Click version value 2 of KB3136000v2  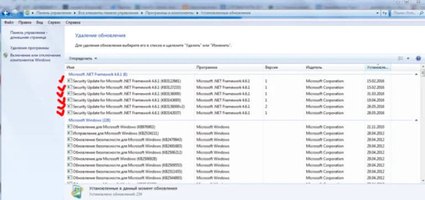pos(266,106)
